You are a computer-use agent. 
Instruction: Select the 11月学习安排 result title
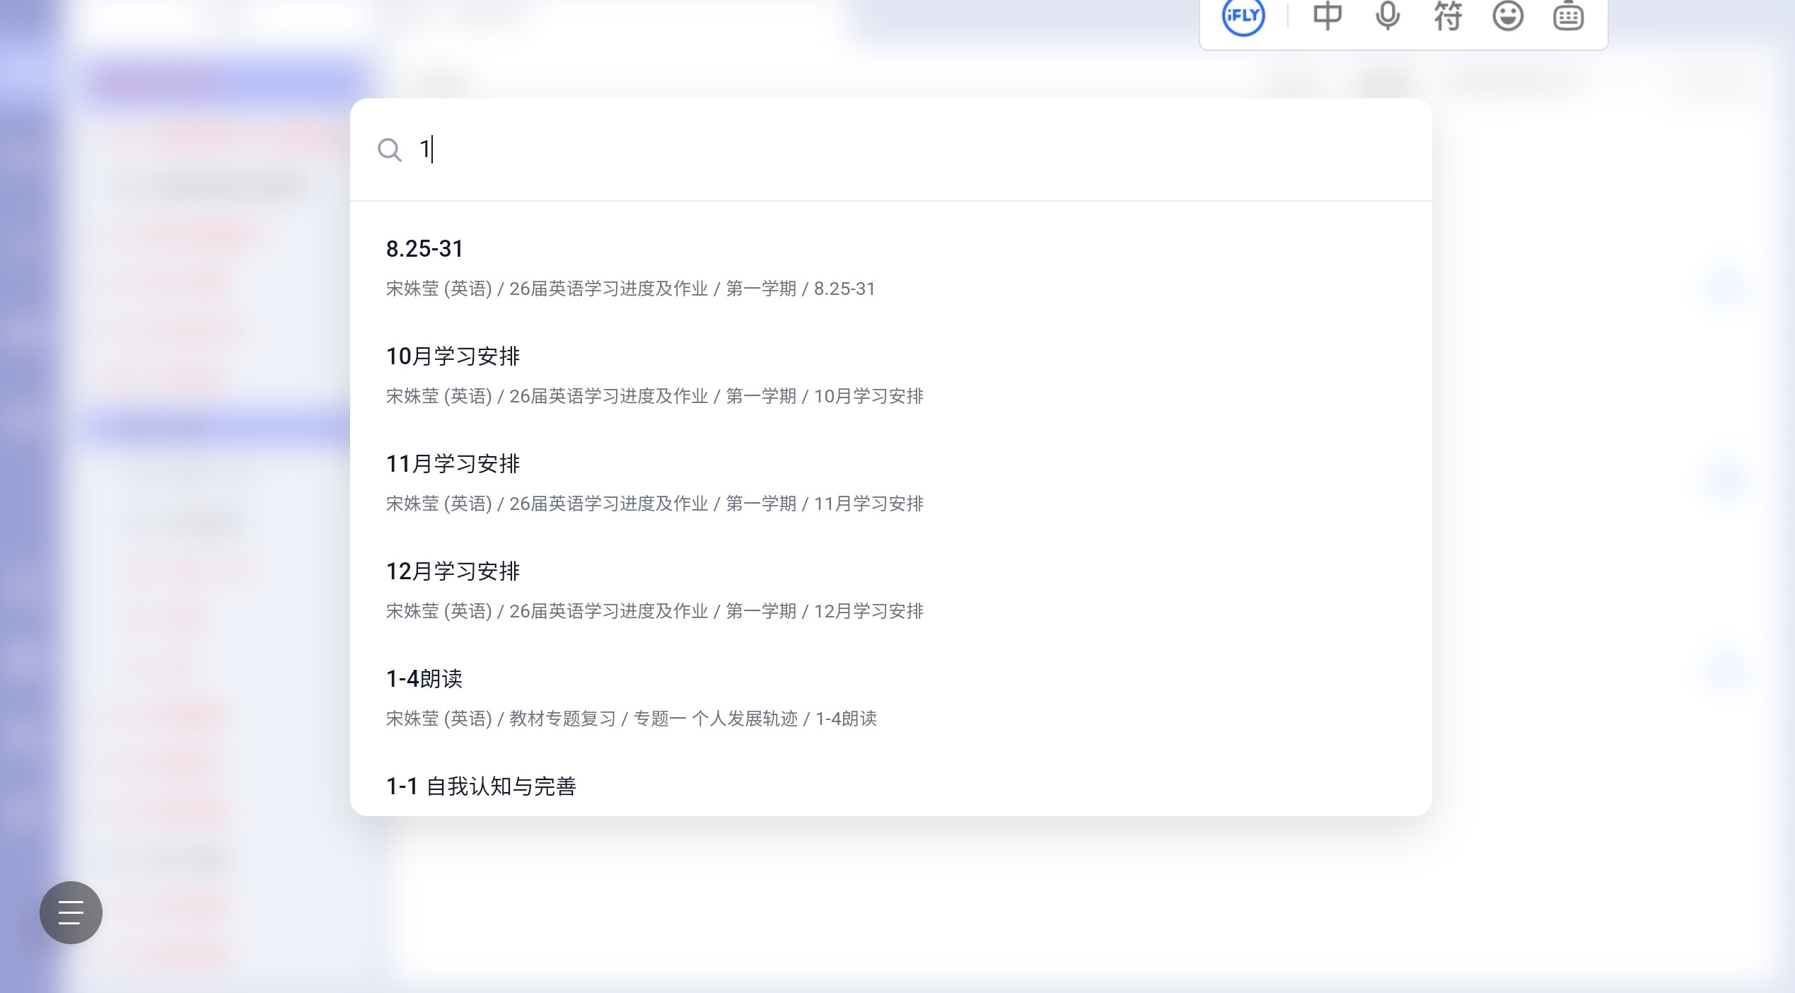click(453, 464)
